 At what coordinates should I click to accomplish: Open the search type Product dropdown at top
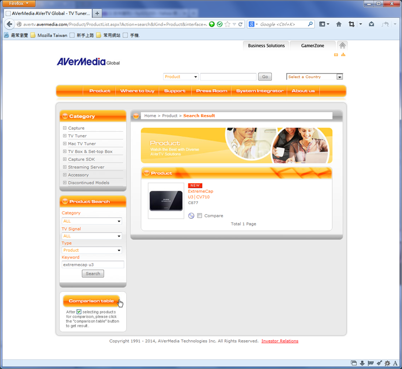(181, 77)
